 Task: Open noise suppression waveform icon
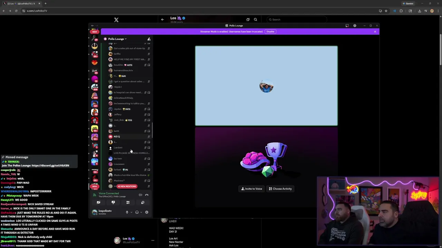[141, 195]
